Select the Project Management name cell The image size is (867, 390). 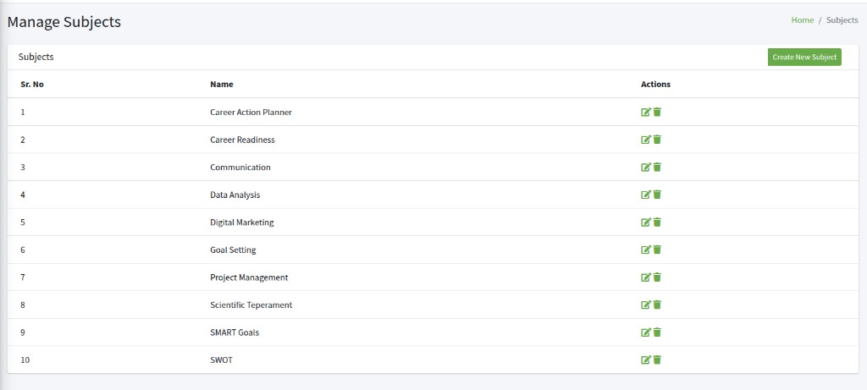click(x=249, y=277)
